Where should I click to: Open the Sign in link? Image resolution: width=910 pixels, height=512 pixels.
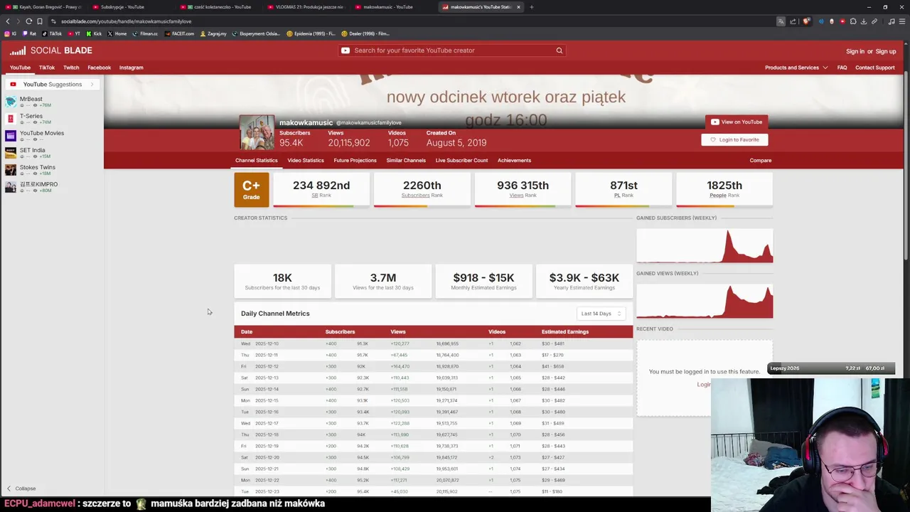855,51
